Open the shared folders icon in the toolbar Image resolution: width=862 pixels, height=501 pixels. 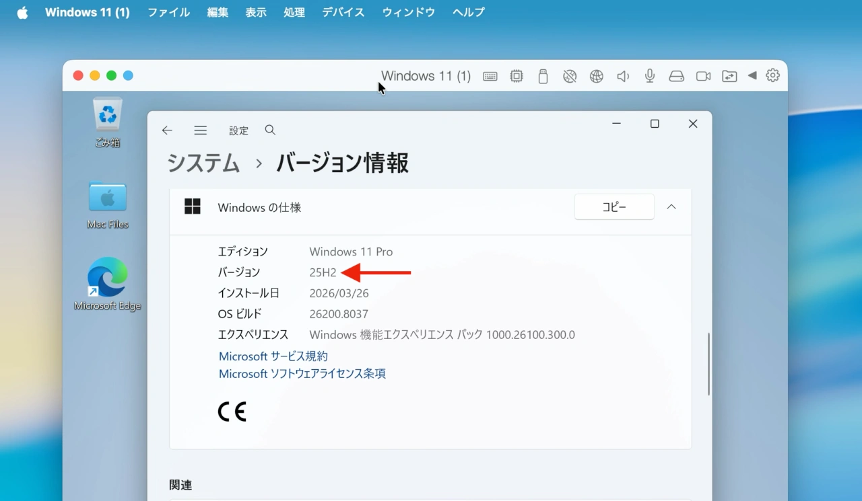(x=729, y=76)
